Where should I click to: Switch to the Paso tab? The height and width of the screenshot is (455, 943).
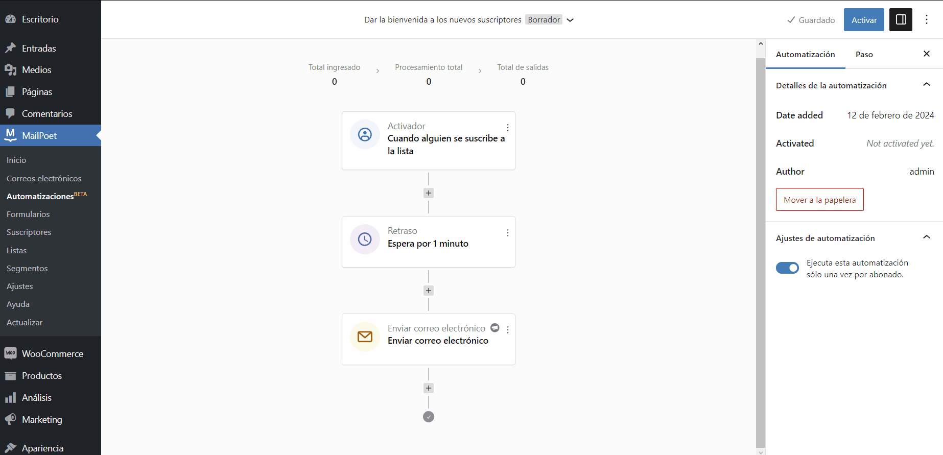point(864,54)
